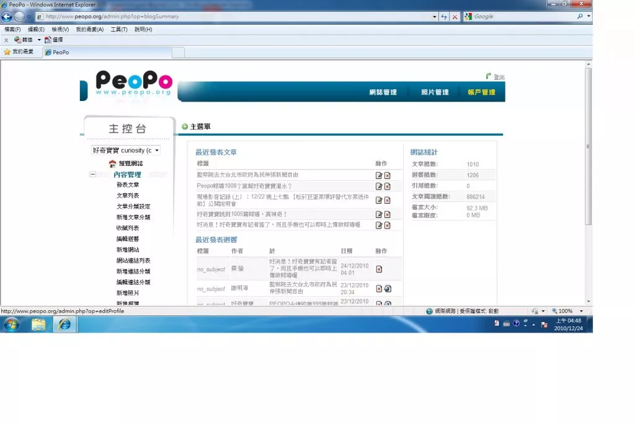635x423 pixels.
Task: Open 我的最愛 favorites star button
Action: coord(19,52)
